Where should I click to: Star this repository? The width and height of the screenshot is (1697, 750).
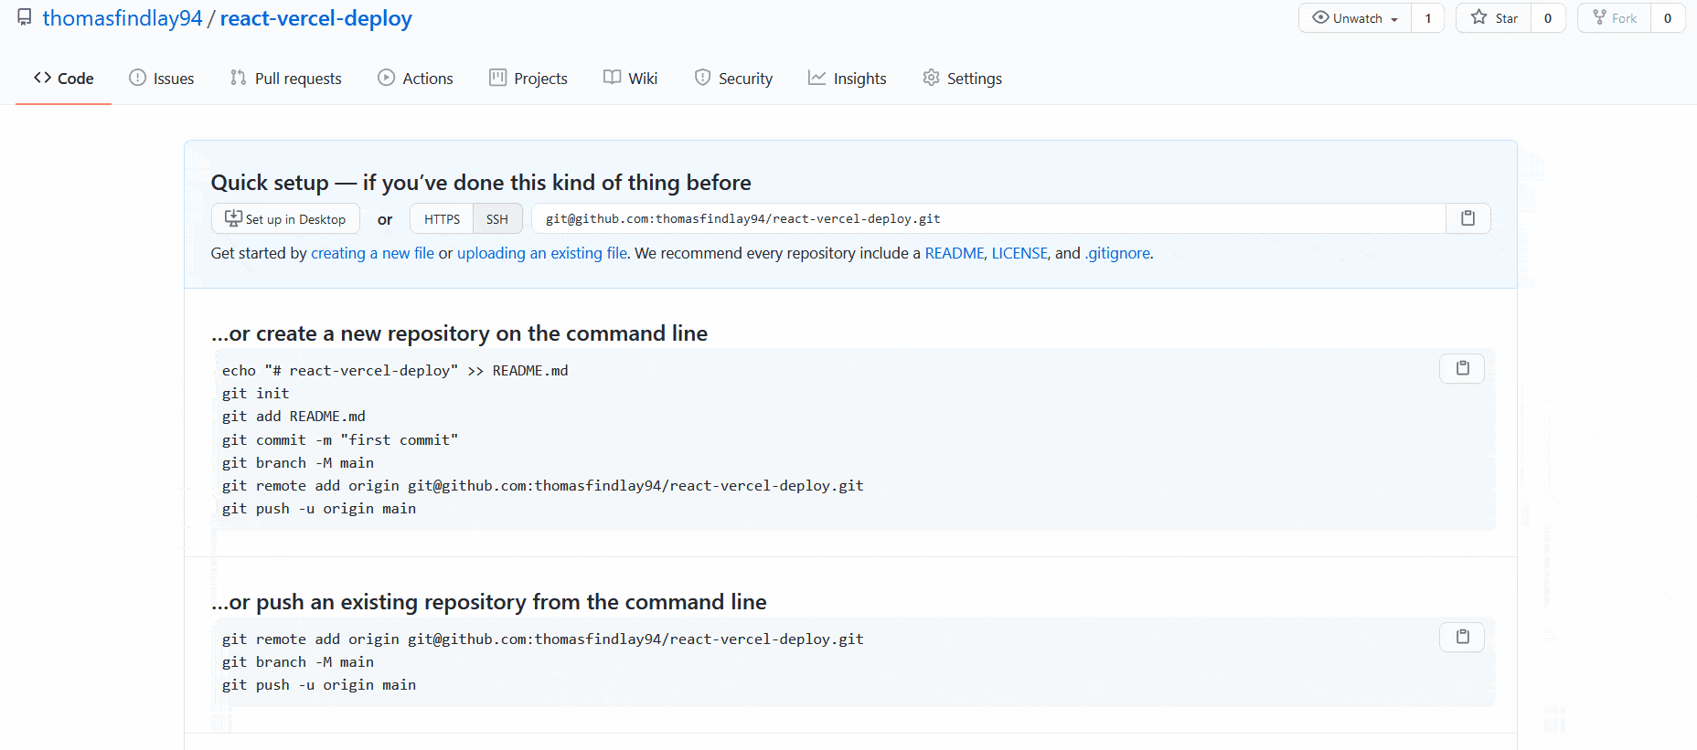[1494, 18]
